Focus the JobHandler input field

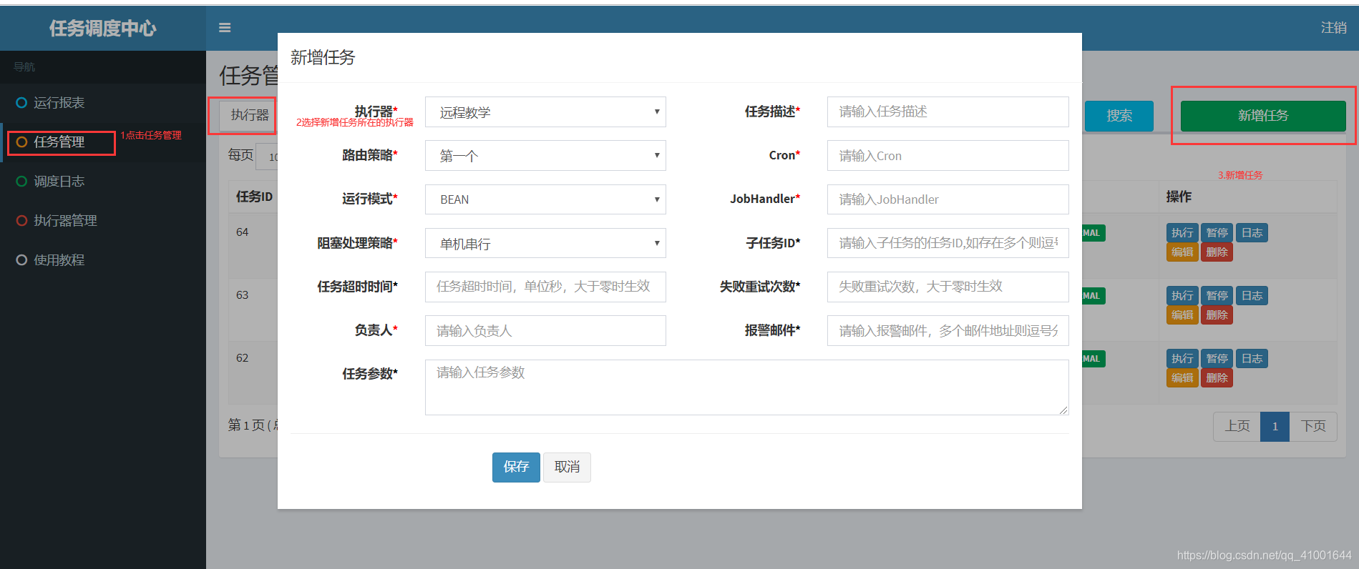(x=948, y=199)
